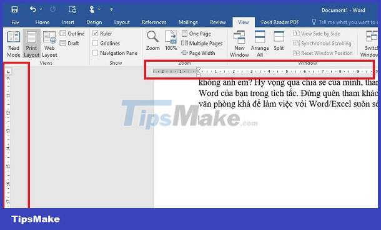This screenshot has width=381, height=230.
Task: Click the first line indent marker on ruler
Action: coord(198,70)
